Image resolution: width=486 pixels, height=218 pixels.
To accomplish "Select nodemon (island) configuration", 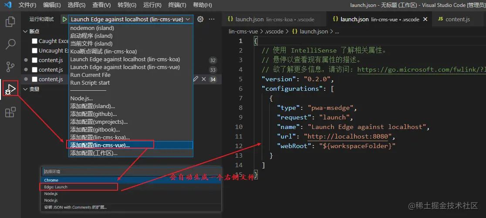I will [x=131, y=28].
